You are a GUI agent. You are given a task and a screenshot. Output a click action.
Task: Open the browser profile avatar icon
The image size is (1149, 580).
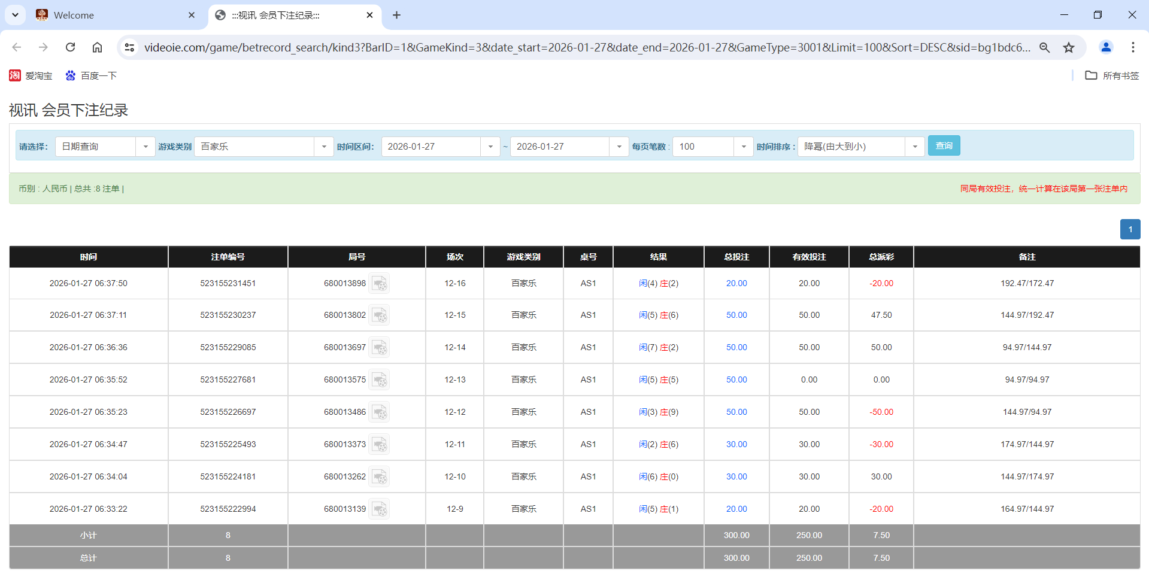(1106, 47)
